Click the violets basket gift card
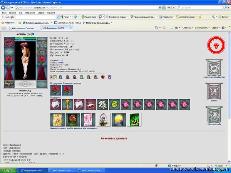 [104, 120]
